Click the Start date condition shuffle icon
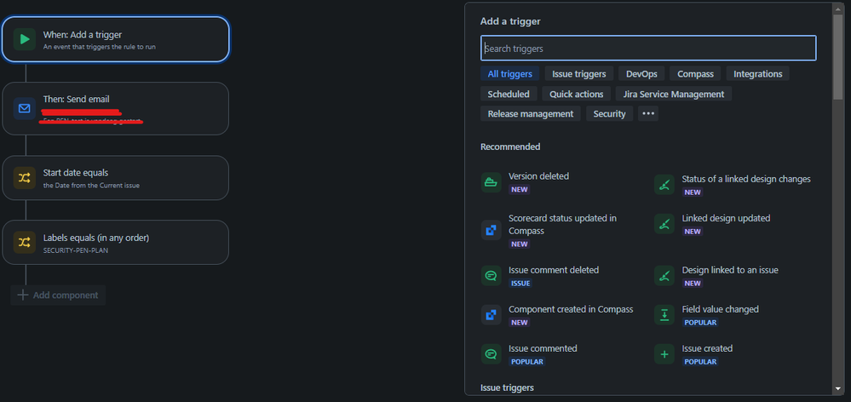 (x=25, y=178)
